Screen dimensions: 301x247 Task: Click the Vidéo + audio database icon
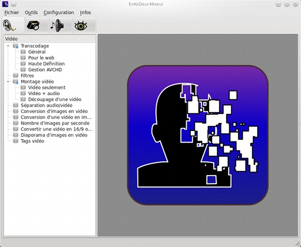coord(23,93)
